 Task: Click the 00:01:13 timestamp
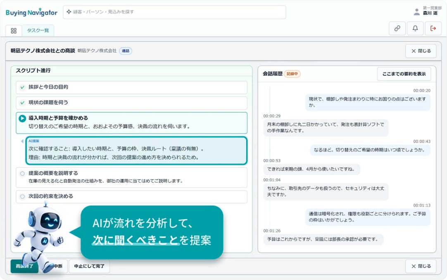[x=422, y=205]
